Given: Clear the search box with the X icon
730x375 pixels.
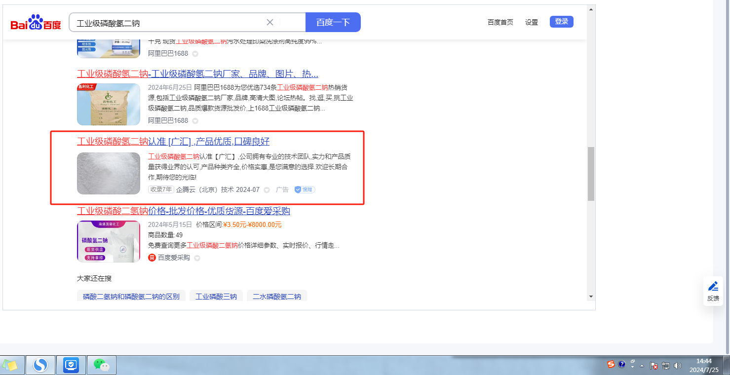Looking at the screenshot, I should point(270,22).
